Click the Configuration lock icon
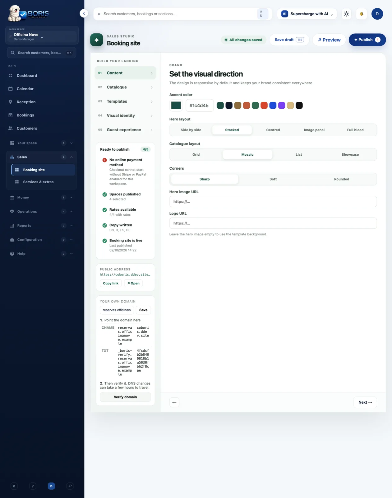The image size is (392, 498). pyautogui.click(x=12, y=240)
